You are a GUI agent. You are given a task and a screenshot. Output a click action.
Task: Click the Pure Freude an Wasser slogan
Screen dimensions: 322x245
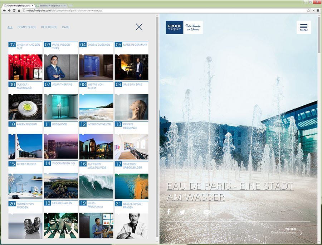[193, 27]
